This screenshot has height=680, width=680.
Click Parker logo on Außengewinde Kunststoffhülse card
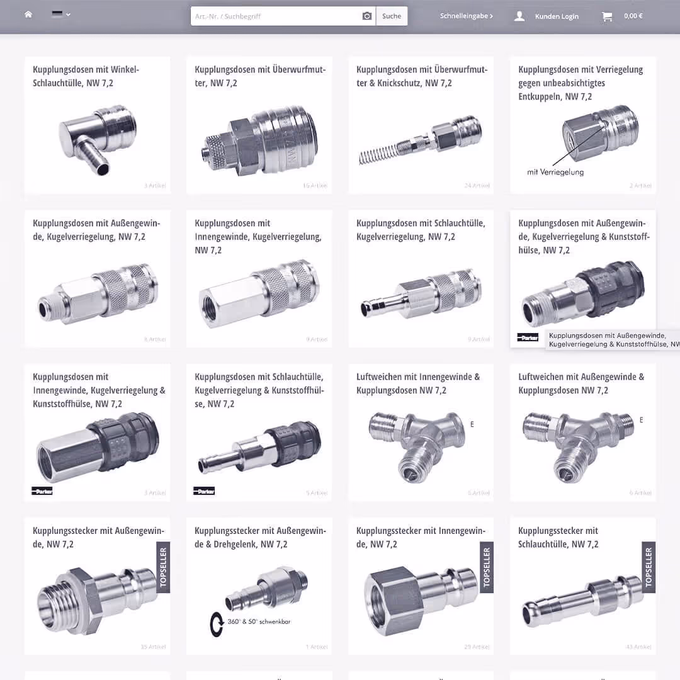tap(528, 337)
